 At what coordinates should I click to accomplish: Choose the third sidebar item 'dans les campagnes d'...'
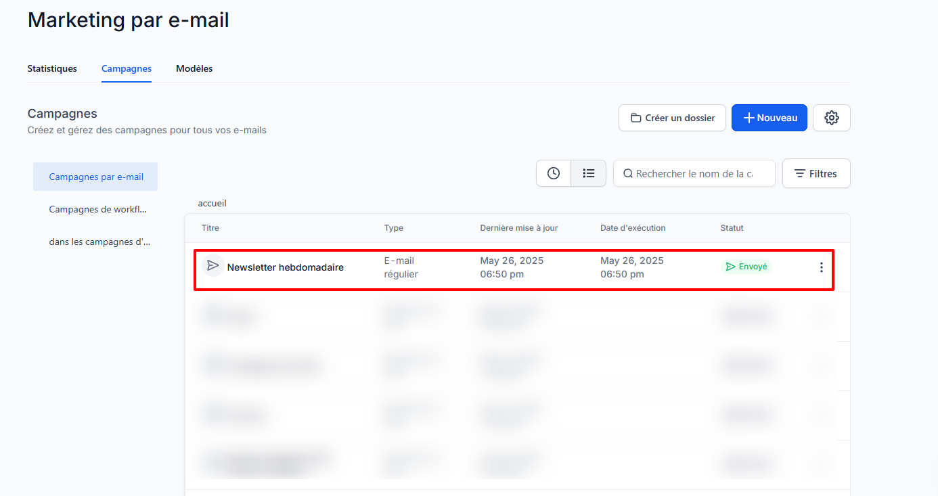coord(99,242)
